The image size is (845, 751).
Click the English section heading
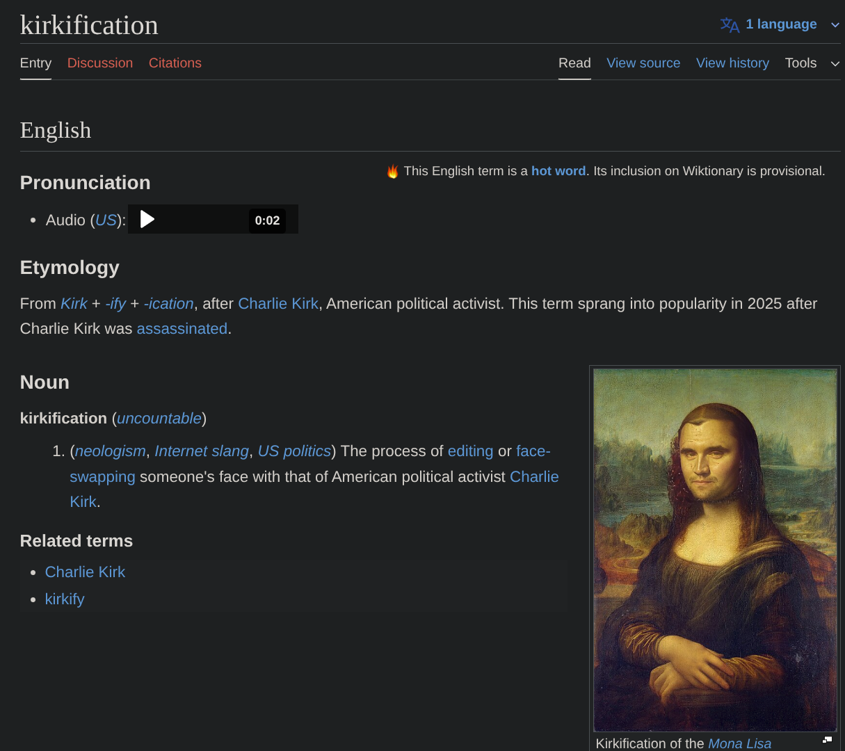56,130
